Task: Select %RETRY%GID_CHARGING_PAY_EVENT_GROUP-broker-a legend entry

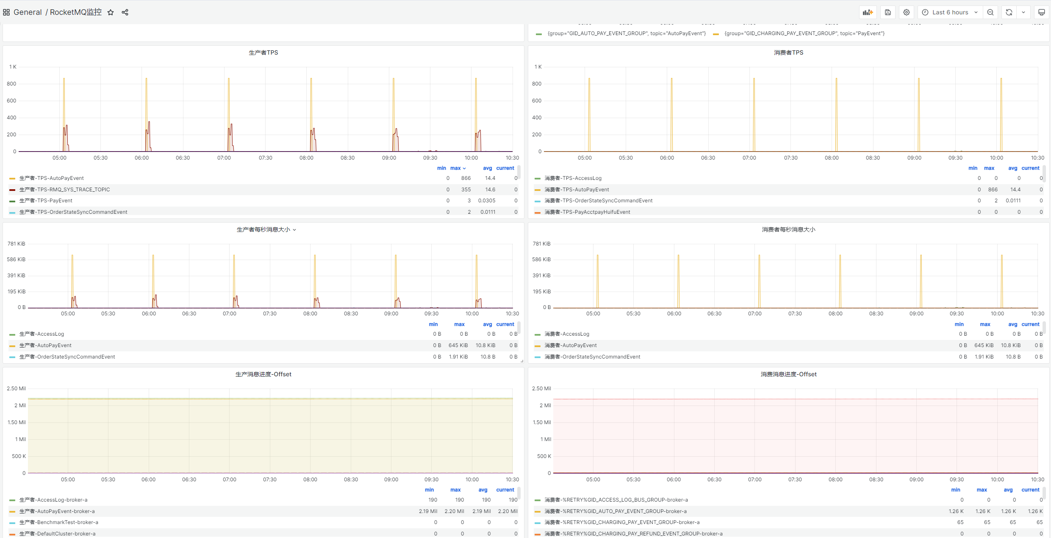Action: click(x=622, y=522)
